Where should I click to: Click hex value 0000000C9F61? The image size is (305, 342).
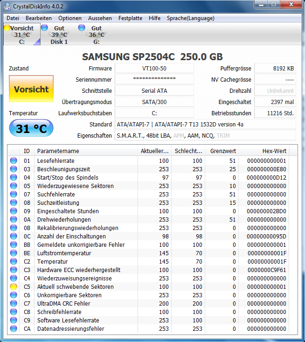click(267, 270)
